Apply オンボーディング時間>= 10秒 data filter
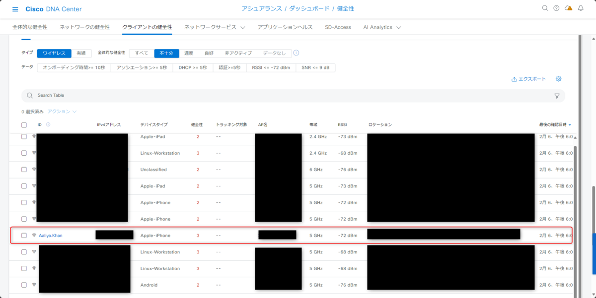This screenshot has width=596, height=298. [x=74, y=67]
